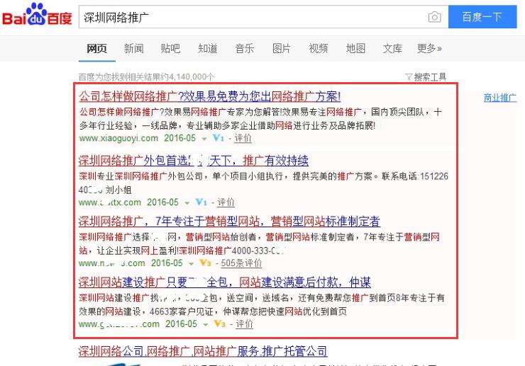Open result 深圳网络公司.网络推广.网站推广服务
Screen dimensions: 525x366
(203, 351)
